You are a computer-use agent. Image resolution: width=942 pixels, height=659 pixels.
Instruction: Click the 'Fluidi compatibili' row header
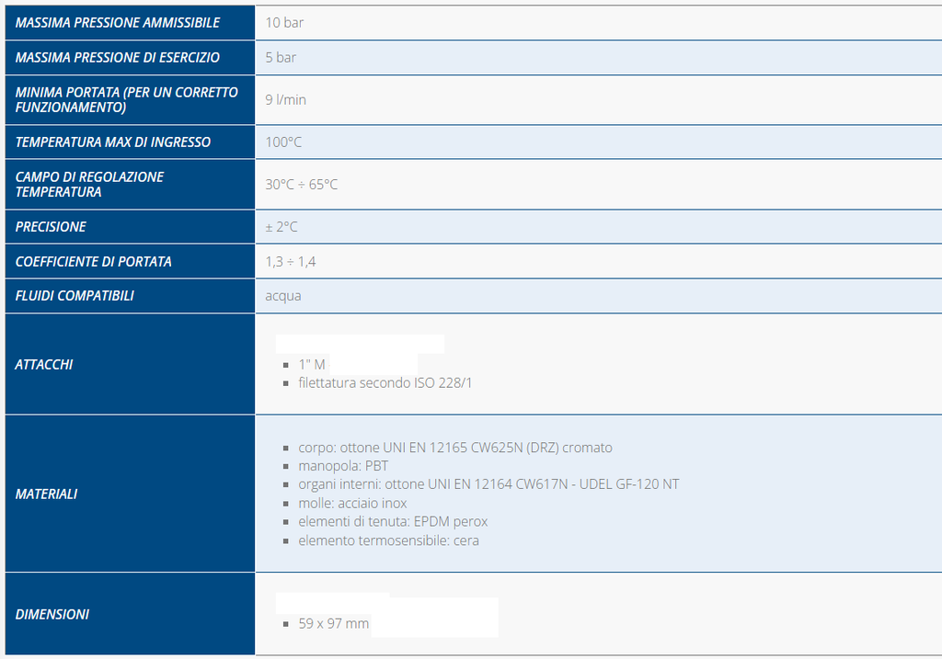coord(75,296)
